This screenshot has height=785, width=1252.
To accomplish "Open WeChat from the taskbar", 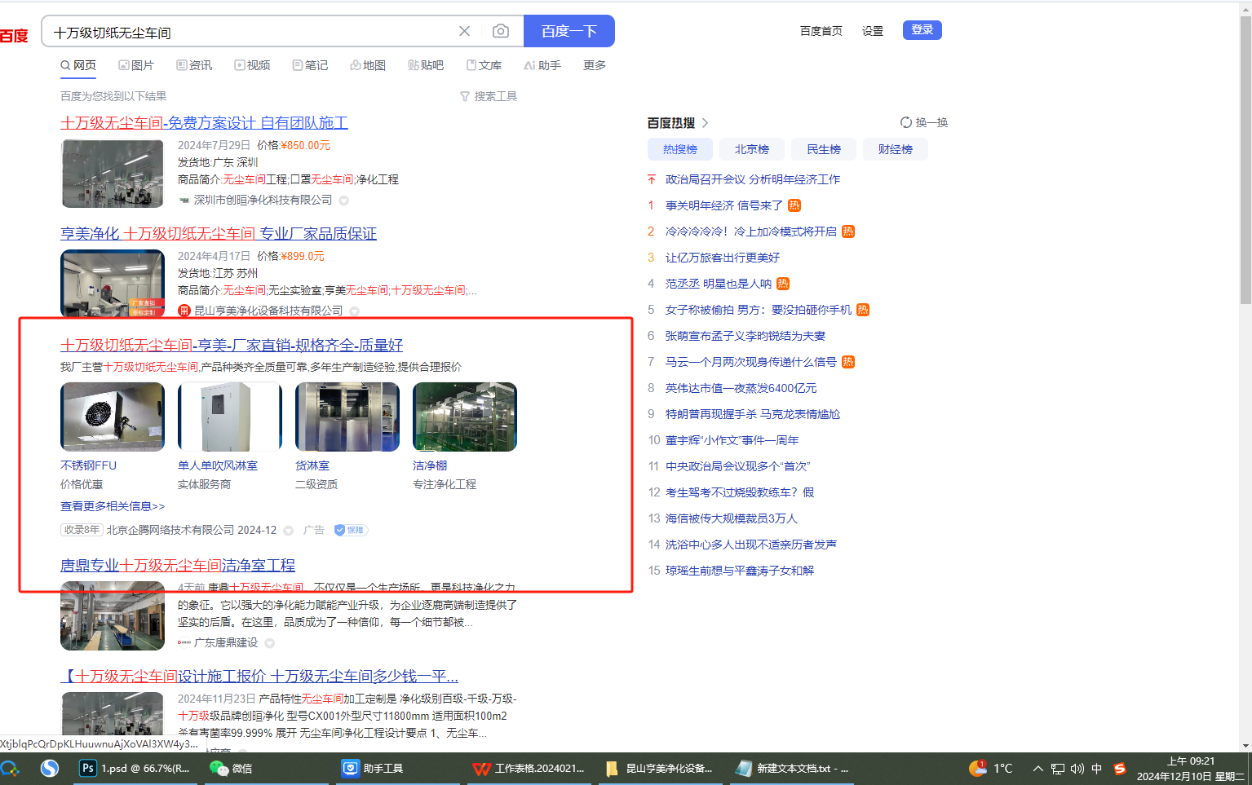I will click(x=231, y=768).
